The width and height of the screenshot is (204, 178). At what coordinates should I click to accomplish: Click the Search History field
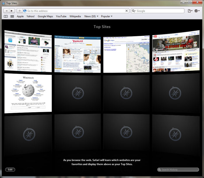click(178, 170)
